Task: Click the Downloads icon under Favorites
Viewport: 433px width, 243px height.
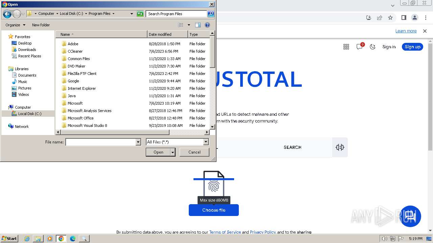Action: 14,50
